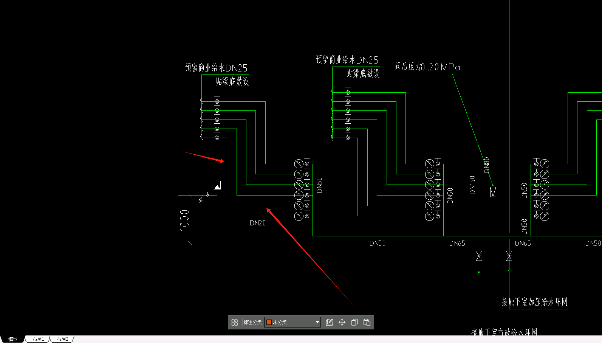Click the paste clipboard icon
The height and width of the screenshot is (343, 602).
(367, 322)
